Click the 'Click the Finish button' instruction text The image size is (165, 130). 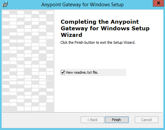pyautogui.click(x=98, y=42)
